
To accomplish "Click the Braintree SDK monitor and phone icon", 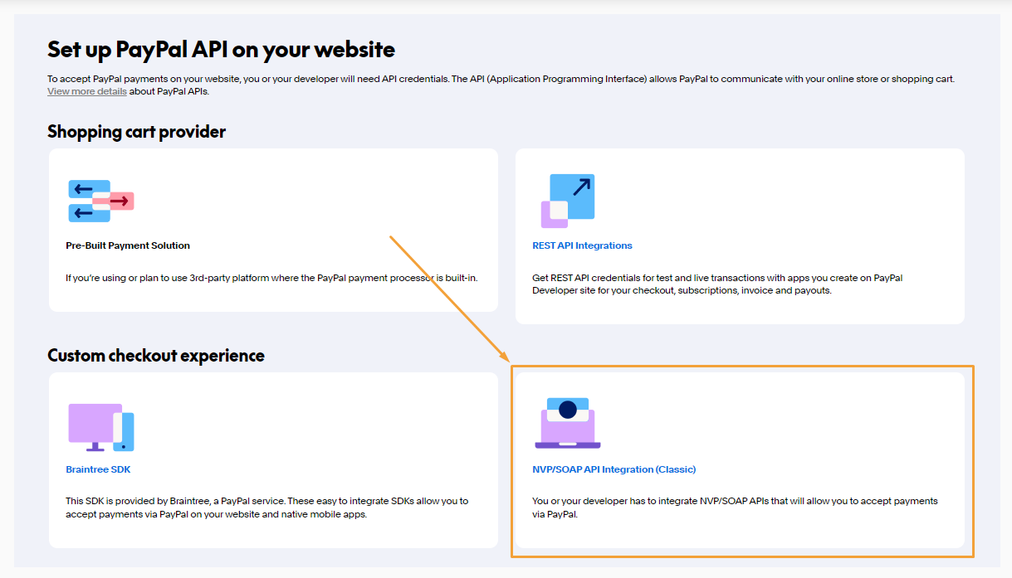I will [x=100, y=427].
